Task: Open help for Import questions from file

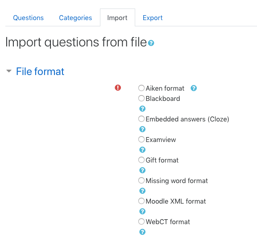Action: pyautogui.click(x=151, y=43)
